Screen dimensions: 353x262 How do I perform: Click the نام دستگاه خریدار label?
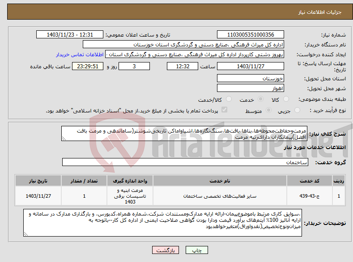325,45
